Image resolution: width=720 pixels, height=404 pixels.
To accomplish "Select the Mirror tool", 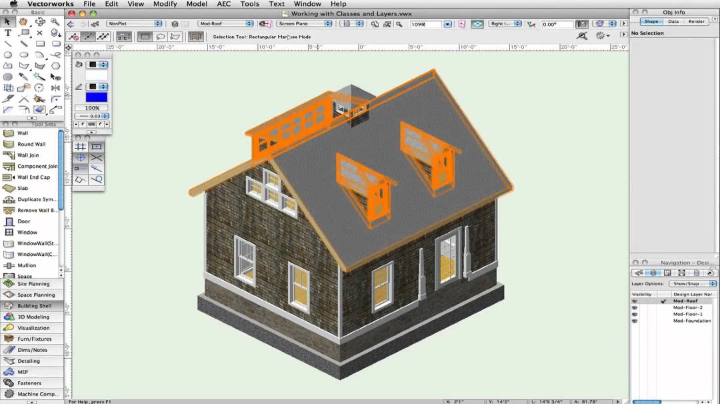I will pos(55,88).
